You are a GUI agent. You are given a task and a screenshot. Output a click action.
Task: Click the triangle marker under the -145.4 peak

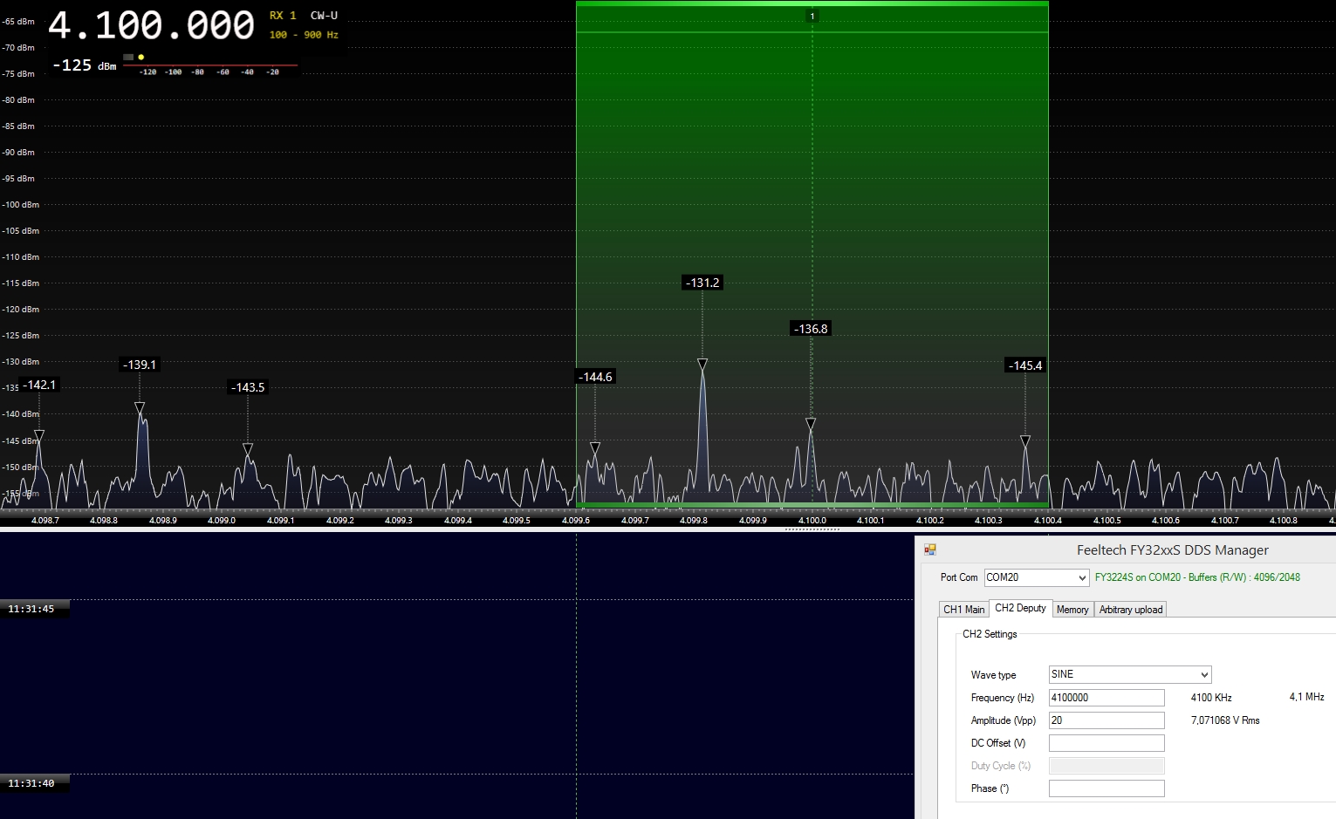click(x=1025, y=441)
